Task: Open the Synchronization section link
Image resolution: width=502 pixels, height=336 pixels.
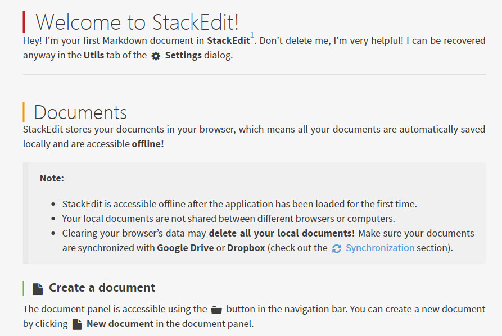Action: click(379, 248)
